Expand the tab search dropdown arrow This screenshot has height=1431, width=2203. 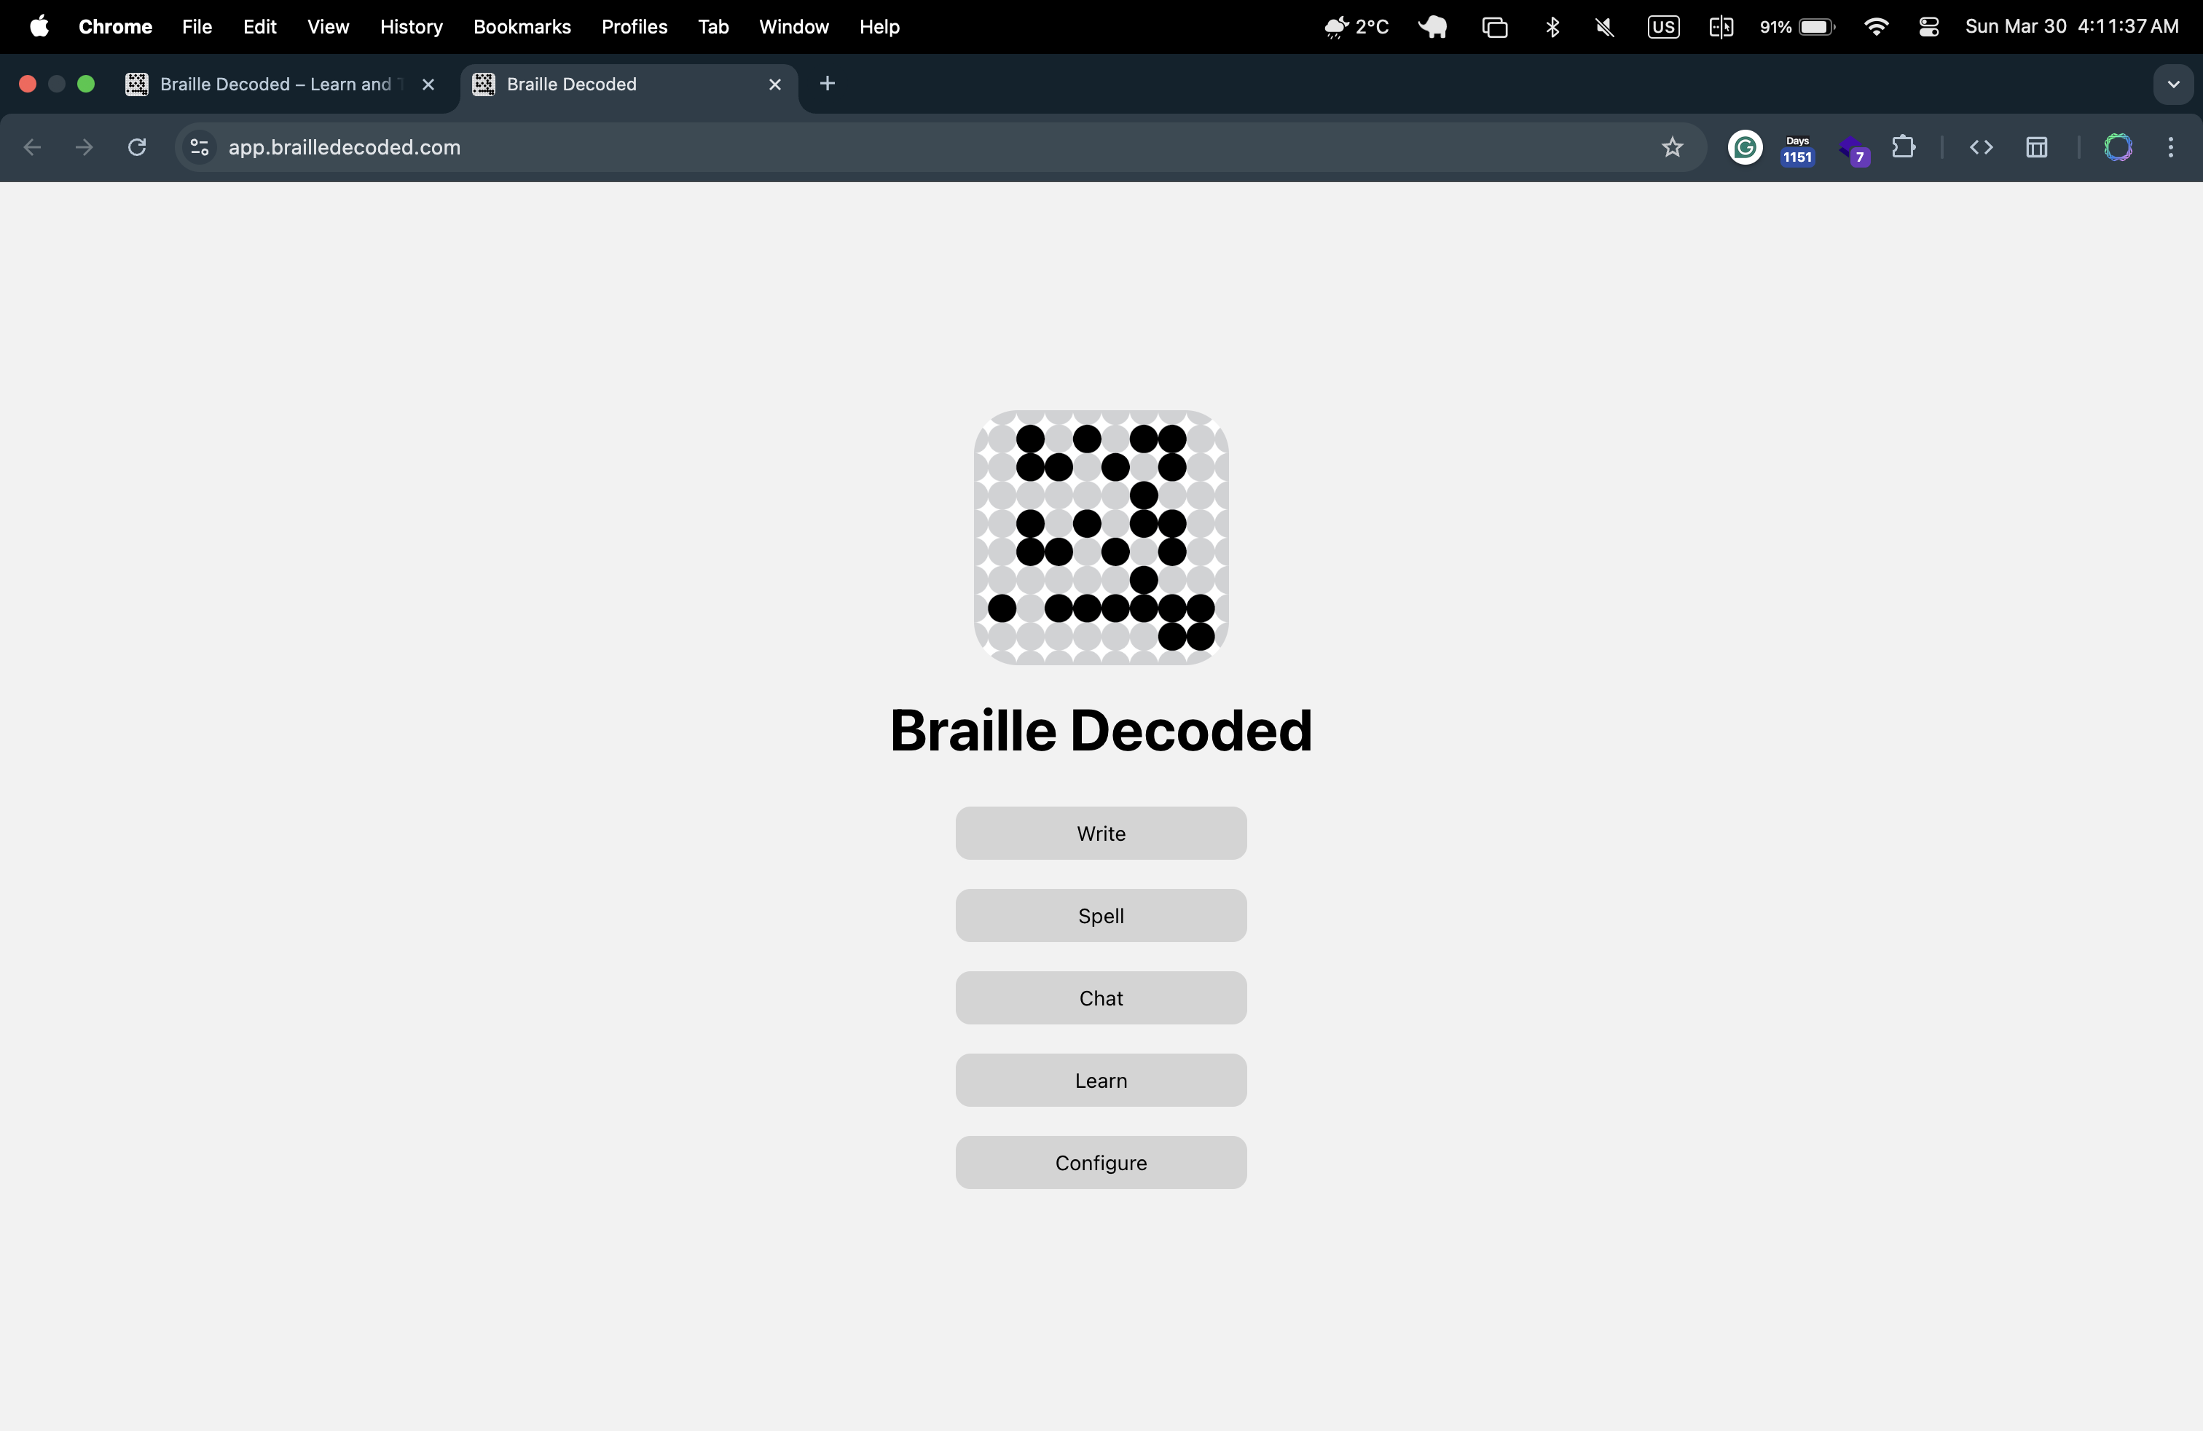2172,85
